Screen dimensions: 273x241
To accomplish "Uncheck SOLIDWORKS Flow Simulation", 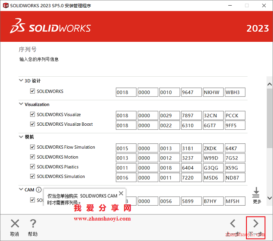I will 33,147.
